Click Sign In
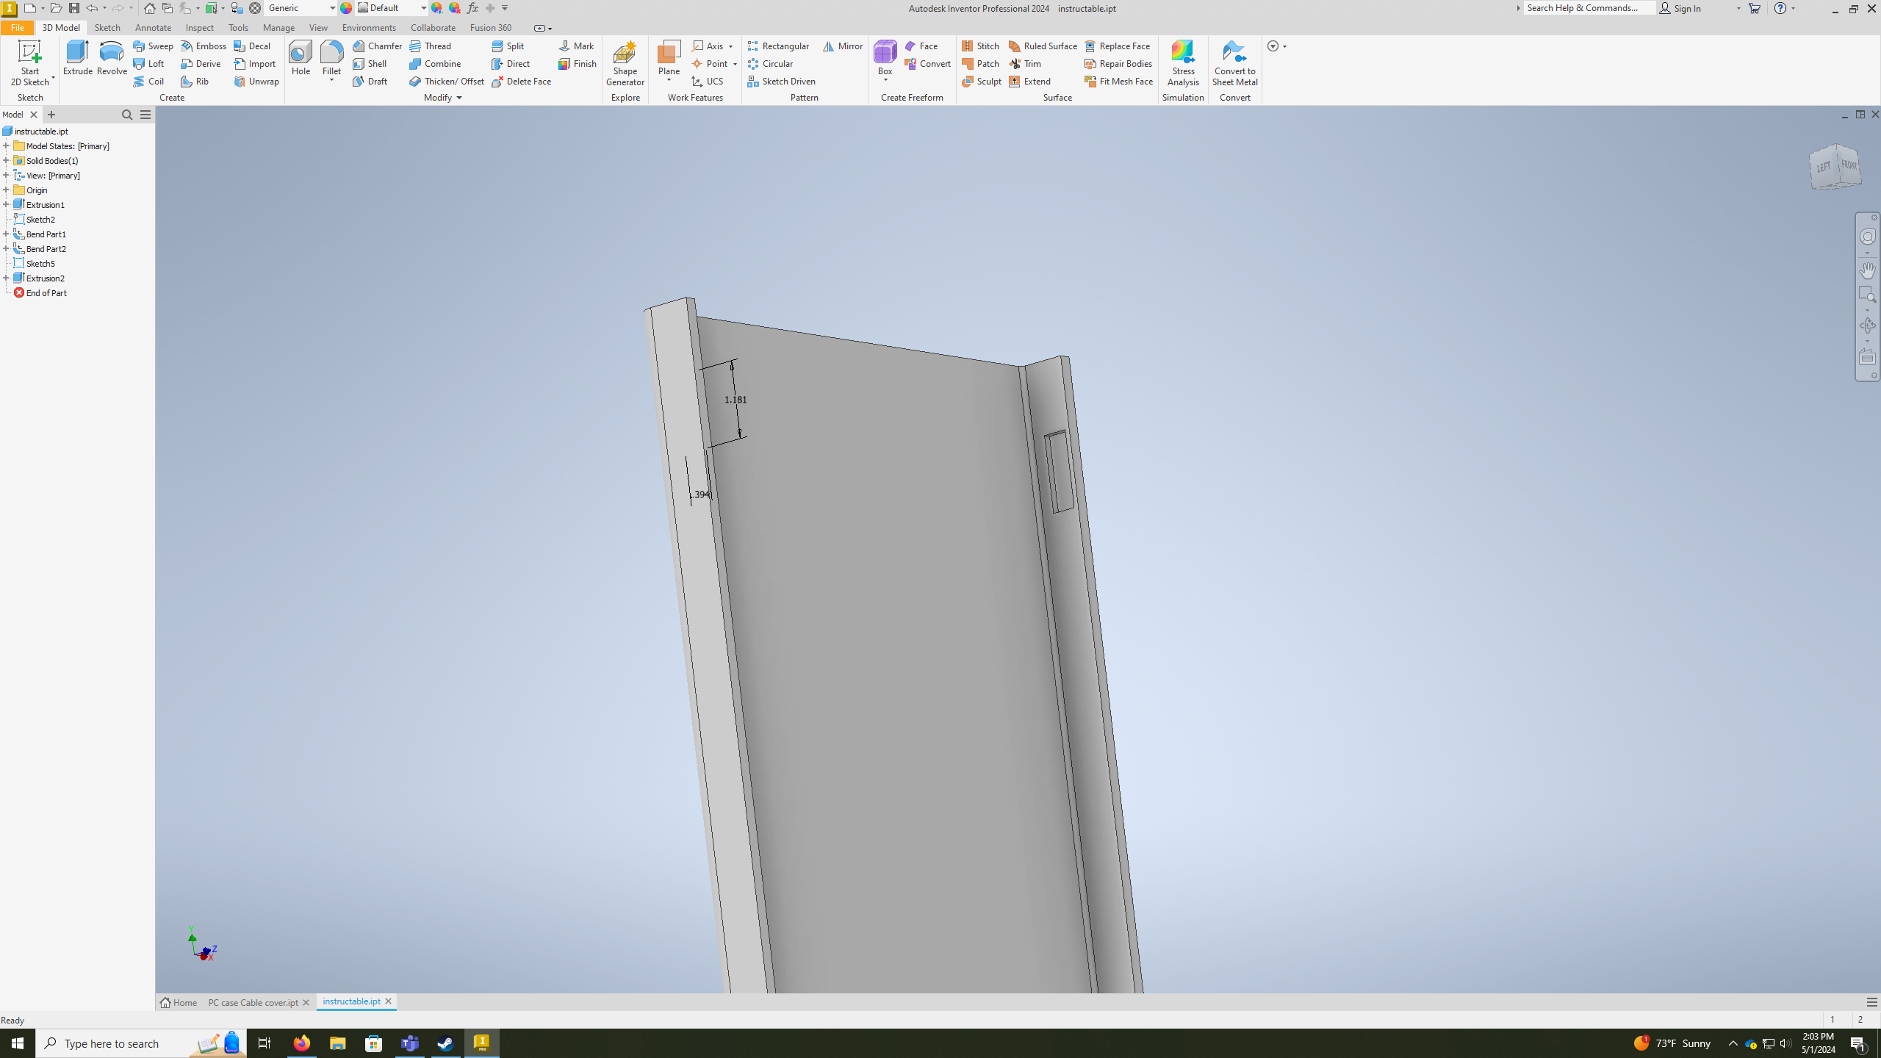Image resolution: width=1881 pixels, height=1058 pixels. 1681,8
